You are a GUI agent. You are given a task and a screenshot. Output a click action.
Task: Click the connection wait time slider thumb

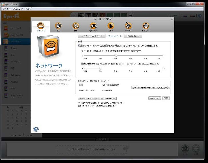pos(116,56)
